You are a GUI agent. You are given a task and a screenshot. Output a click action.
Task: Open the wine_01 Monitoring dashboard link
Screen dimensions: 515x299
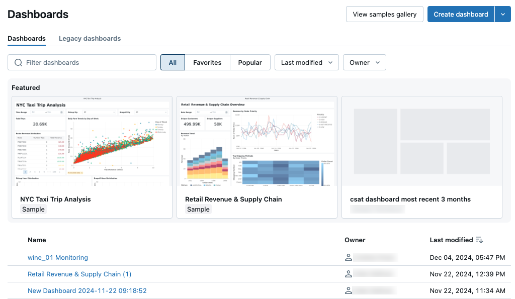click(58, 258)
